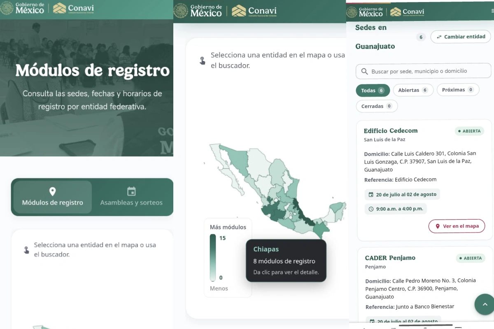Click the "San Luis de la Paz" municipality subtitle
The width and height of the screenshot is (494, 329).
384,139
